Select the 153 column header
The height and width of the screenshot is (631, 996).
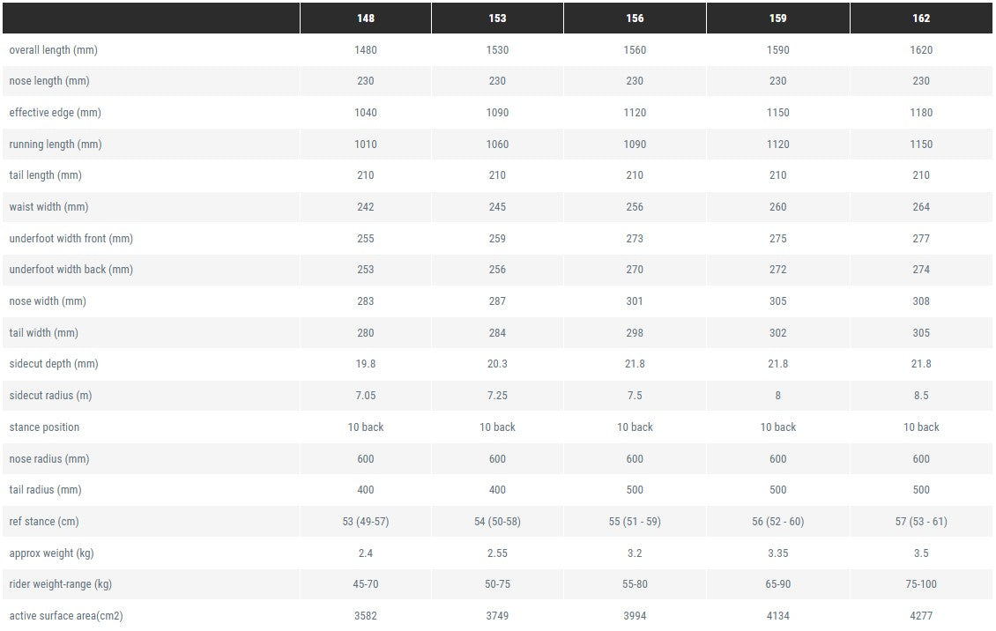pos(497,19)
